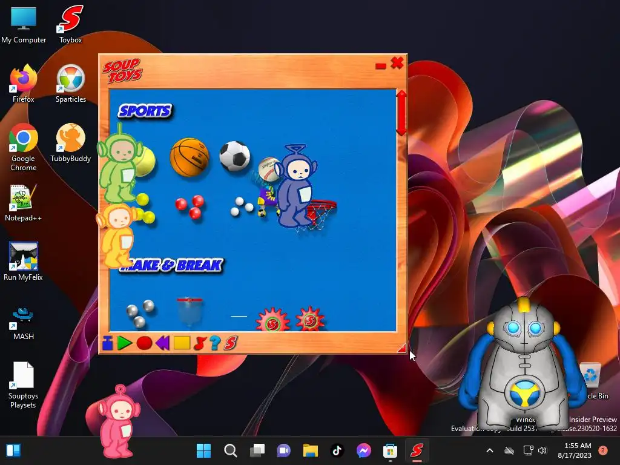Click the volume speaker tray icon
Viewport: 620px width, 465px height.
[x=542, y=450]
